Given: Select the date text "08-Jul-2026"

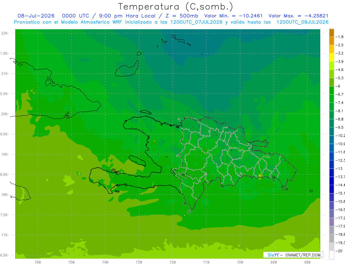Looking at the screenshot, I should [x=36, y=16].
